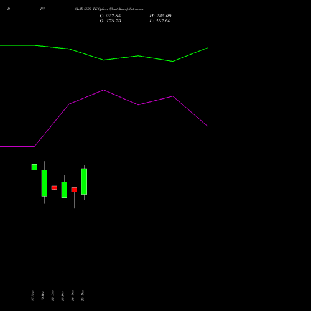Select the green candle for 27 Nov
This screenshot has height=311, width=311.
click(34, 167)
